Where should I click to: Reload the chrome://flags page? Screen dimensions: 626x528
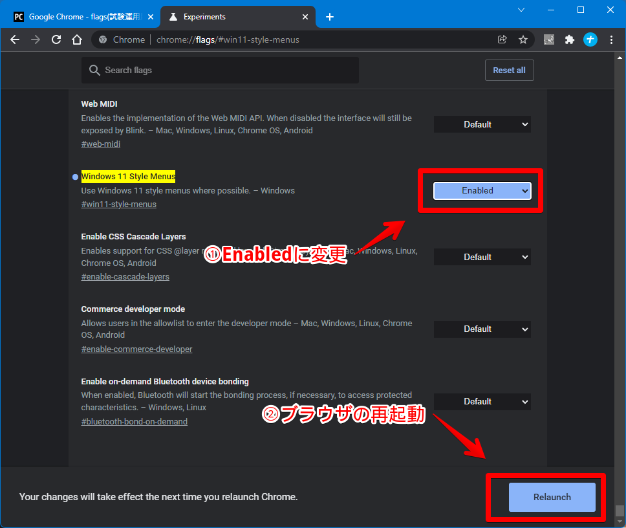(x=56, y=39)
